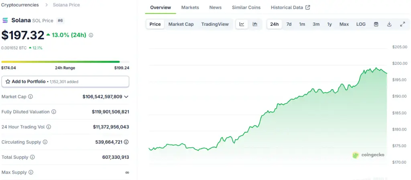
Task: Expand the Market Cap value chevron
Action: pyautogui.click(x=126, y=97)
